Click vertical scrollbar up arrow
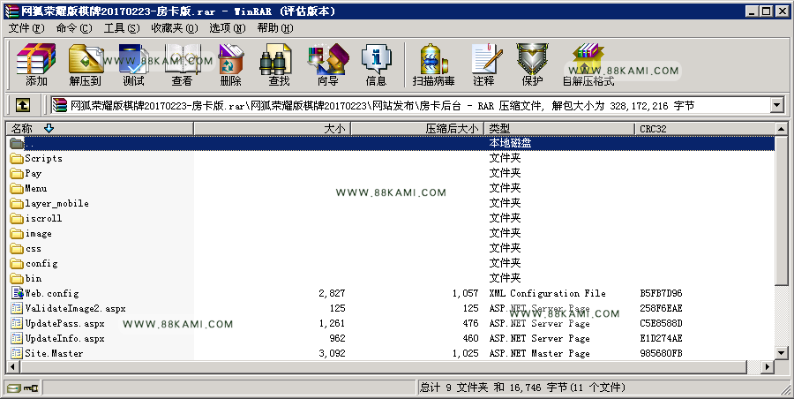The height and width of the screenshot is (399, 794). tap(782, 129)
